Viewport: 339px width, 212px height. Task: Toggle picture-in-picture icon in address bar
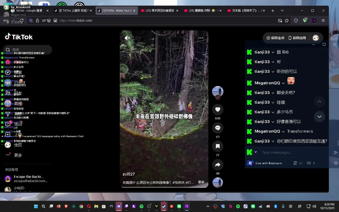(x=280, y=21)
